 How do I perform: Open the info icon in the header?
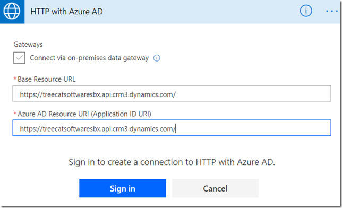(x=306, y=11)
